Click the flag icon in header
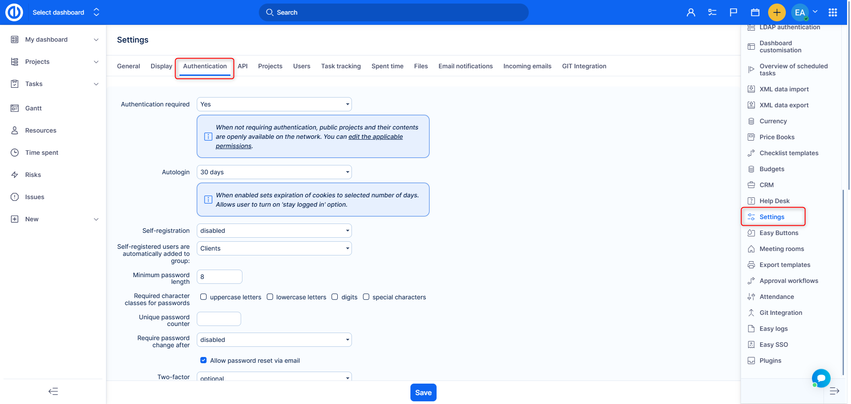This screenshot has height=404, width=851. [734, 12]
